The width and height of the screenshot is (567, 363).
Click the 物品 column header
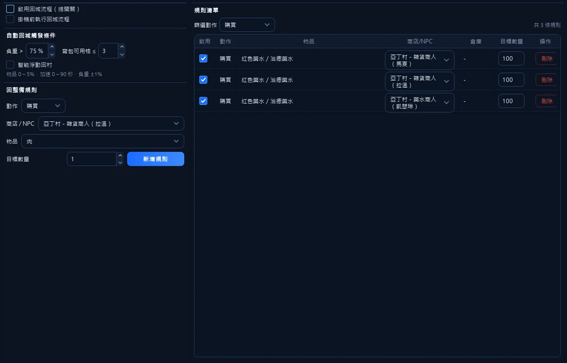(x=309, y=41)
